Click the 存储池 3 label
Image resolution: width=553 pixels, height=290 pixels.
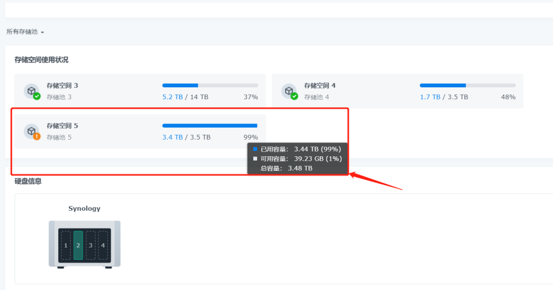click(x=59, y=97)
